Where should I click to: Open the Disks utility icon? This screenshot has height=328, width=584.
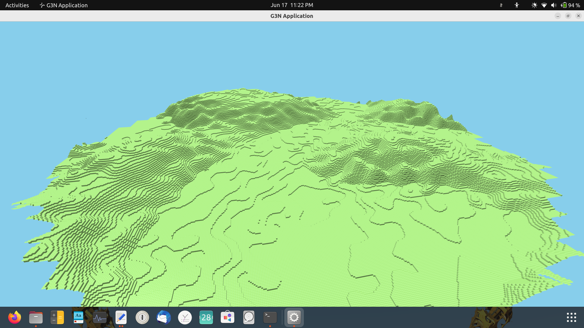pos(249,318)
